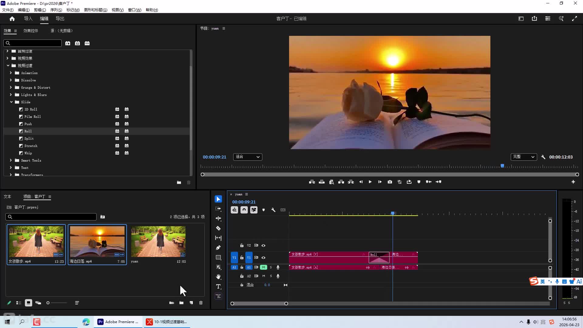This screenshot has height=328, width=583.
Task: Switch to the 导入 workspace
Action: [x=28, y=19]
